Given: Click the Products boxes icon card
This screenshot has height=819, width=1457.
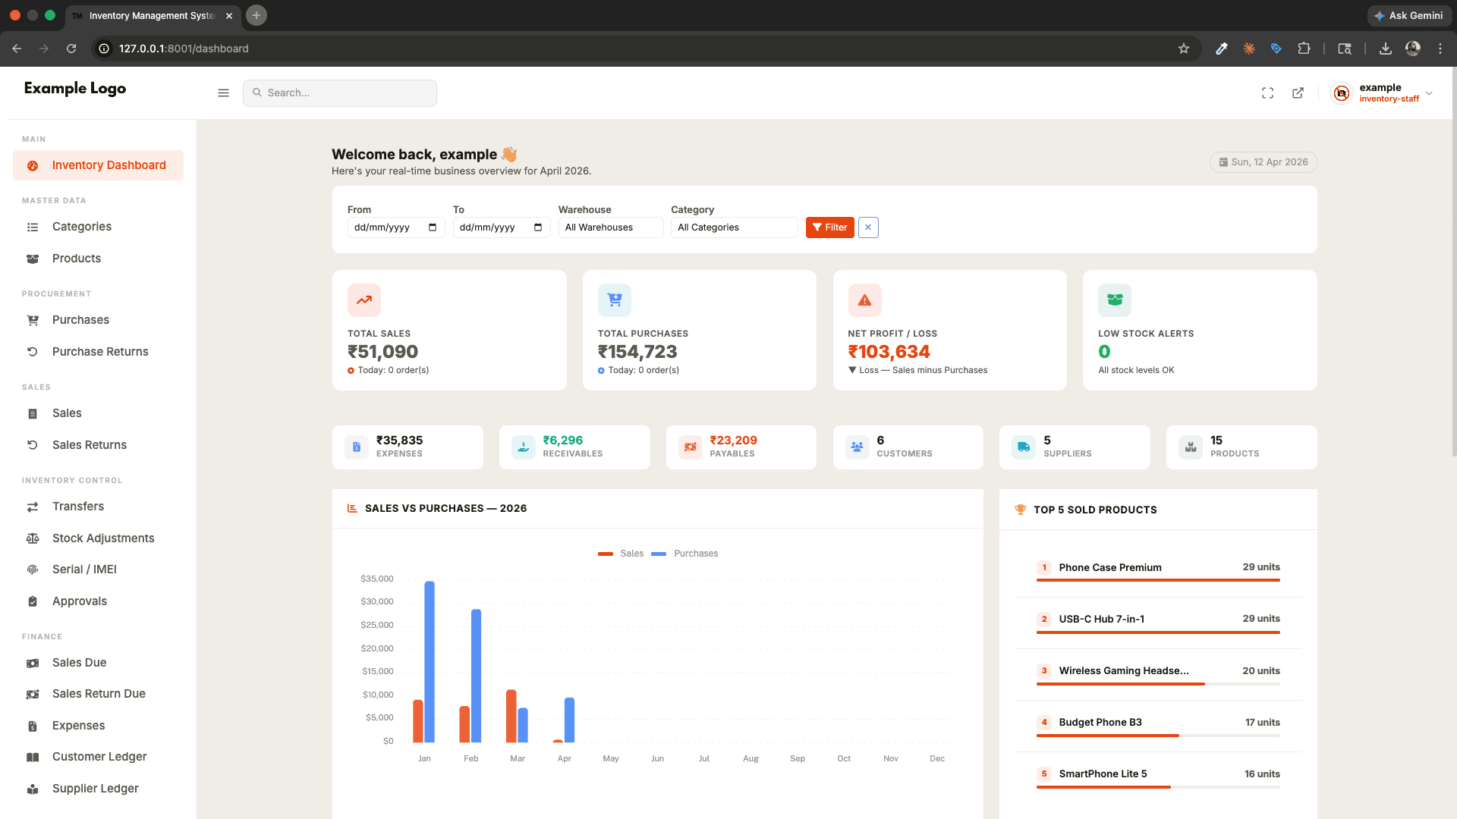Looking at the screenshot, I should (x=1191, y=447).
